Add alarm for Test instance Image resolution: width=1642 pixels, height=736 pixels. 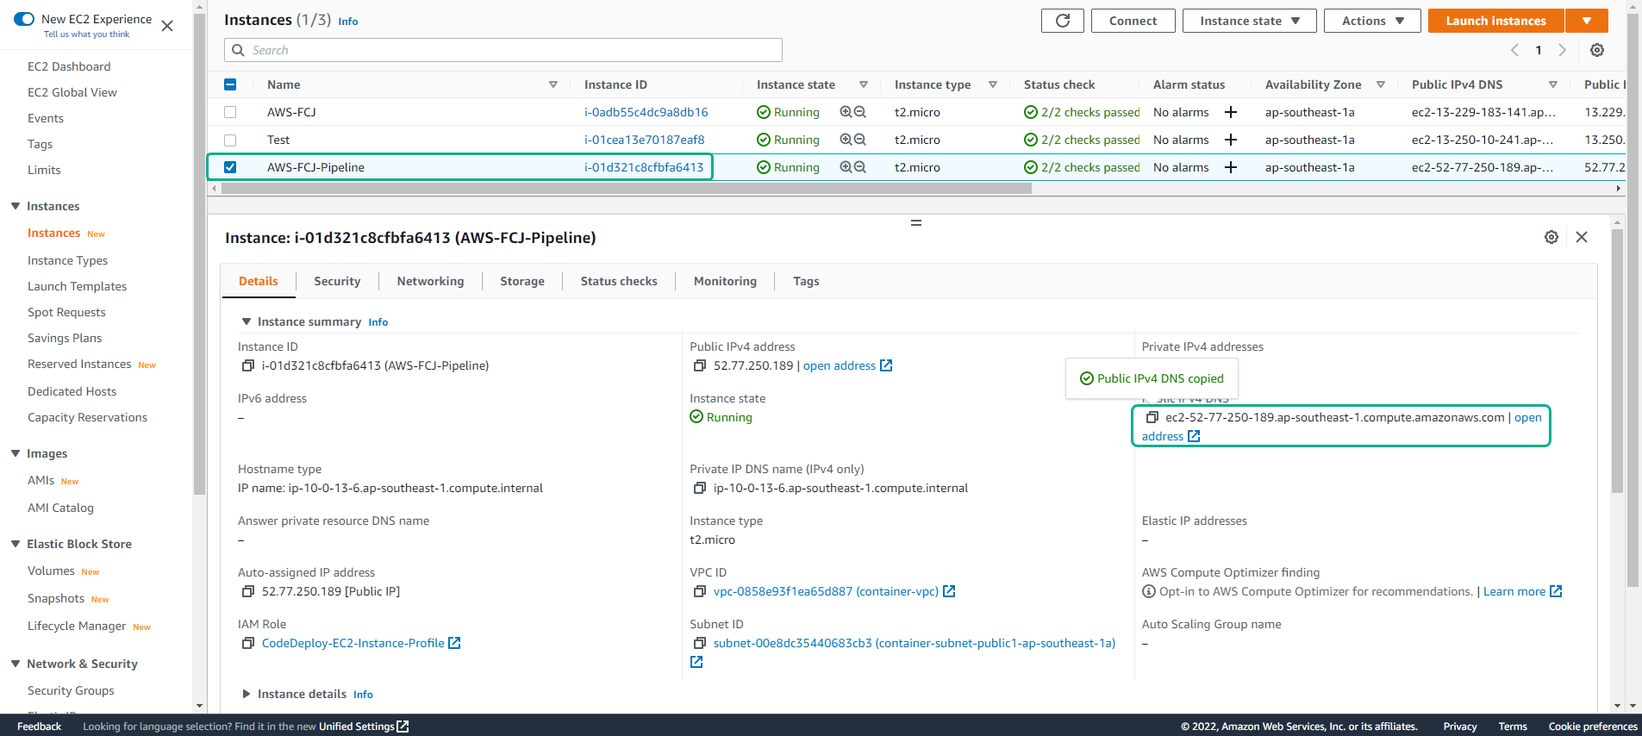click(x=1231, y=140)
